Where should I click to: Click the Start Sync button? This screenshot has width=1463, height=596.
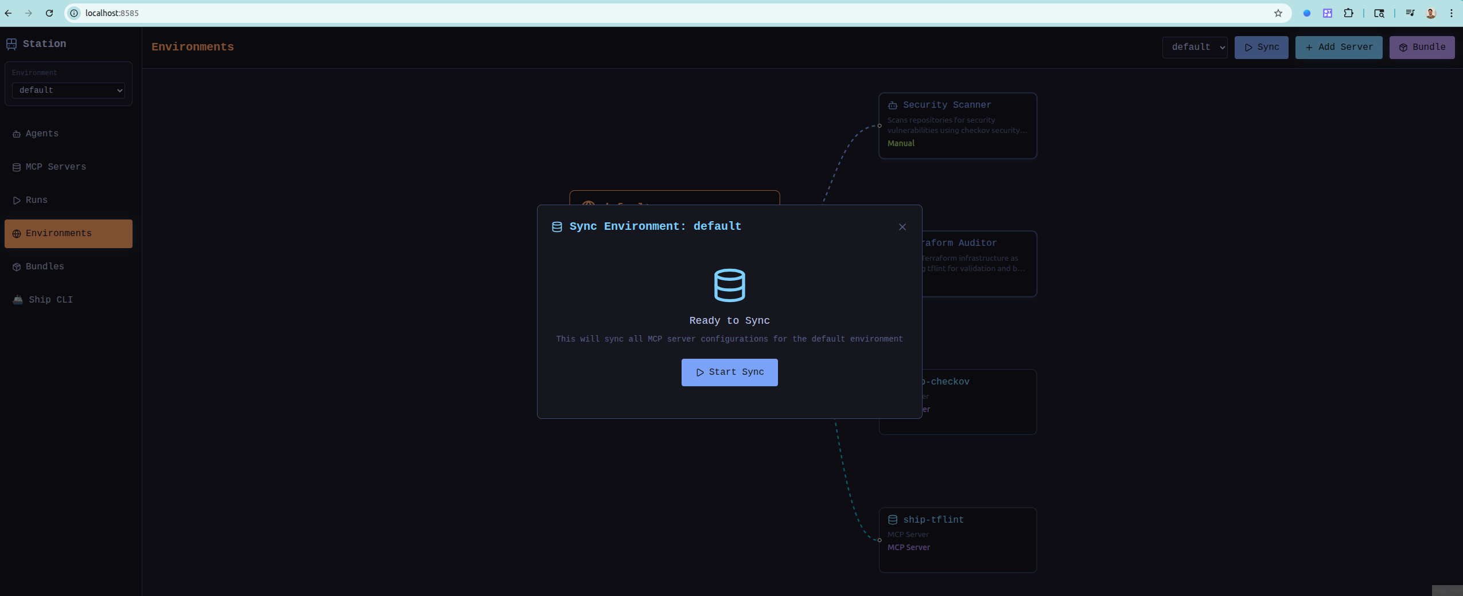[729, 372]
